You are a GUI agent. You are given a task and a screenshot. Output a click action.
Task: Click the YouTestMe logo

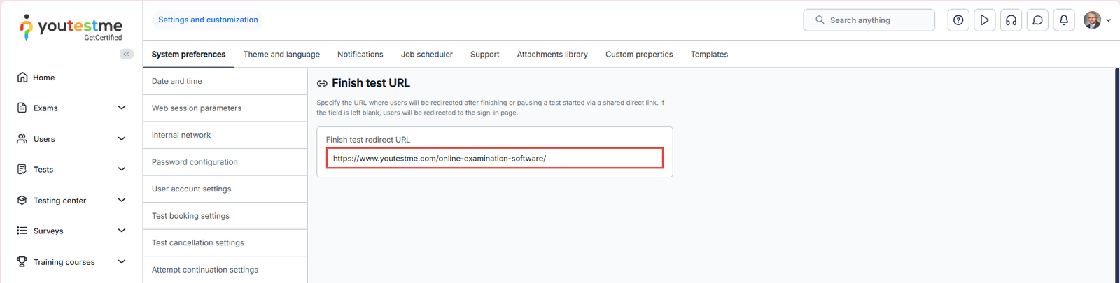point(71,28)
